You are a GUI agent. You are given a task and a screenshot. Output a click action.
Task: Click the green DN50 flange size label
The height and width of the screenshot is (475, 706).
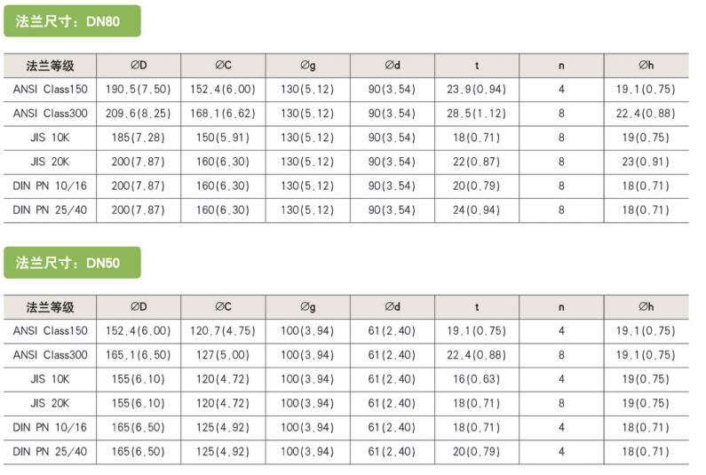(x=72, y=263)
